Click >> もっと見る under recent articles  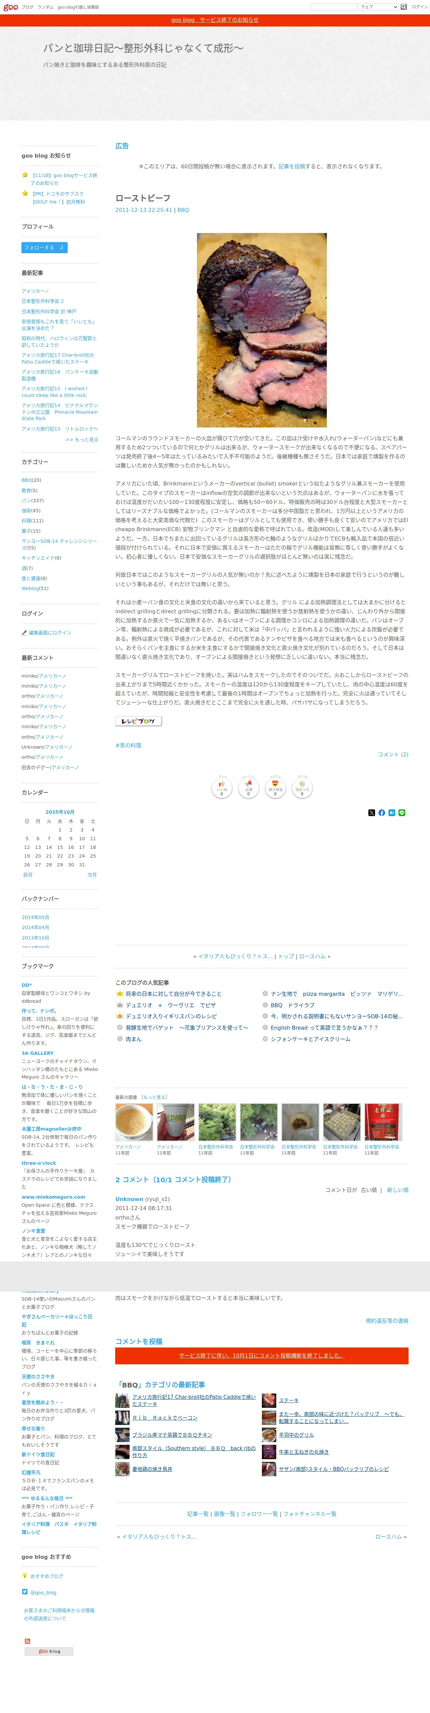[x=82, y=440]
